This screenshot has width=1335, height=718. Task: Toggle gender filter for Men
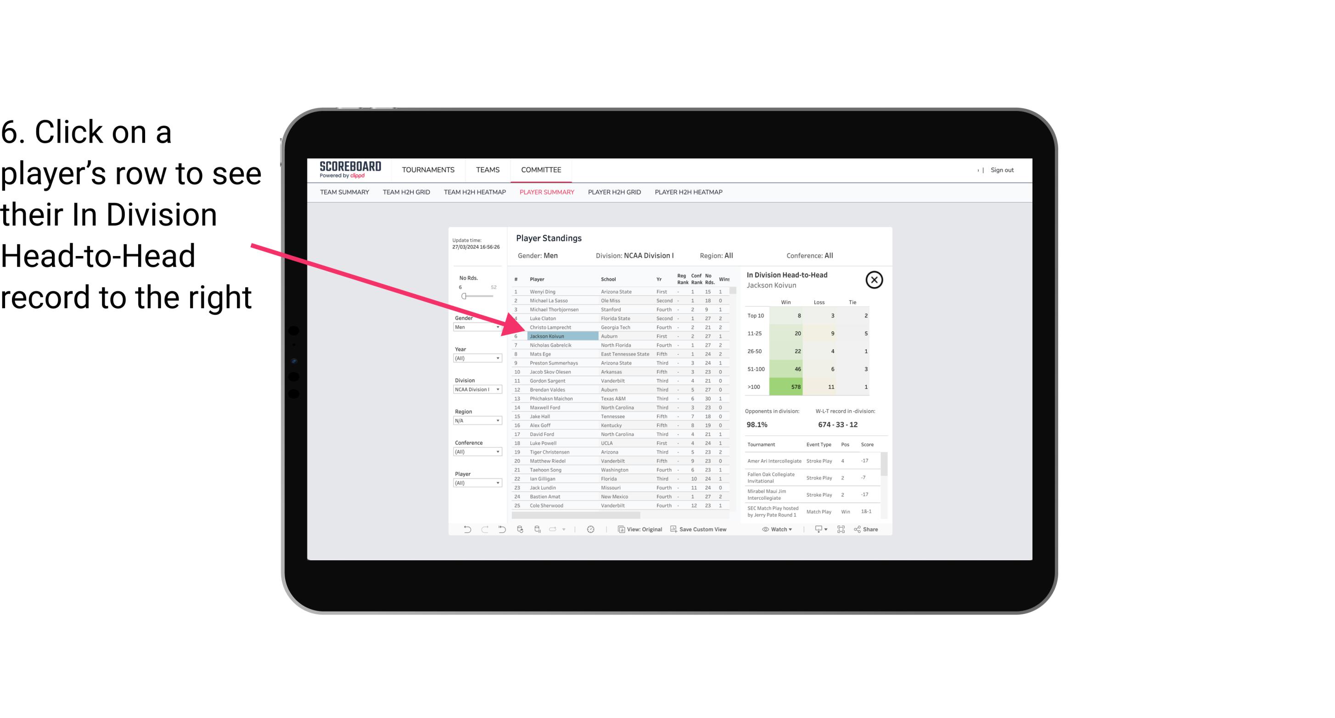click(x=474, y=328)
